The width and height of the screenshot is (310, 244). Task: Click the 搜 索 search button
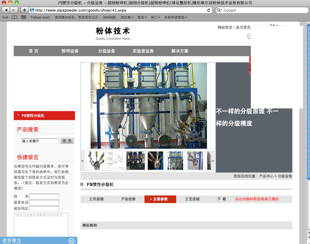point(67,141)
